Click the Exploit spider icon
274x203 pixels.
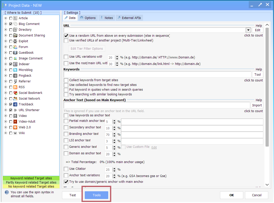15,41
